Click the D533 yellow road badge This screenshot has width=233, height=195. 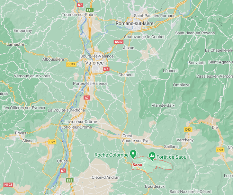click(x=71, y=64)
